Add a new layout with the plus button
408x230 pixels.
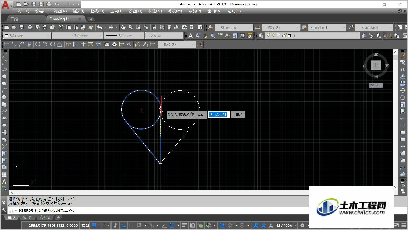[59, 218]
